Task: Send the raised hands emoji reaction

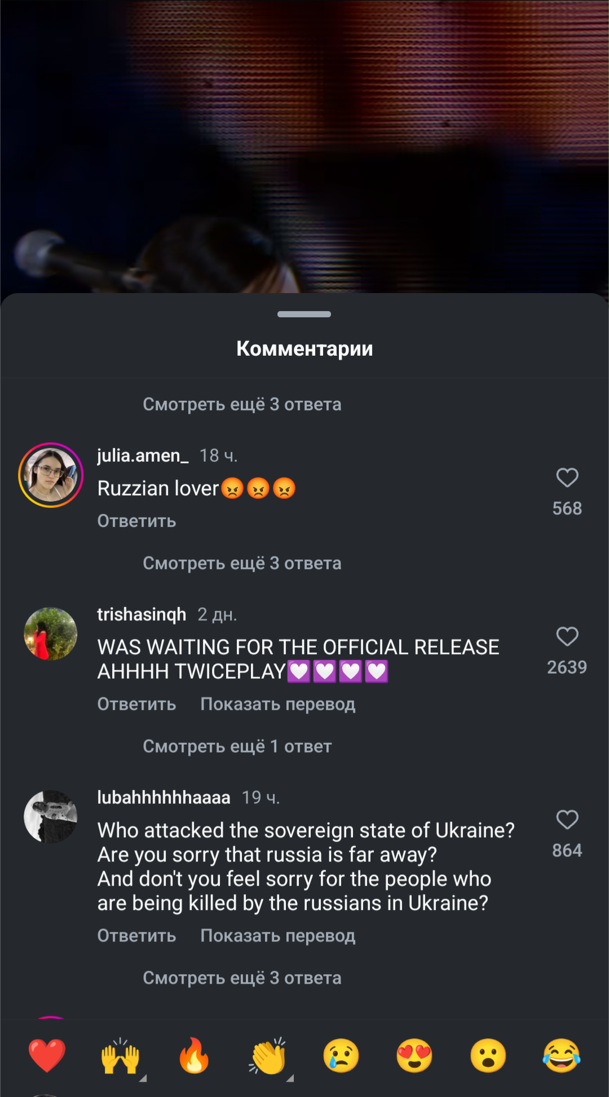Action: click(x=120, y=1056)
